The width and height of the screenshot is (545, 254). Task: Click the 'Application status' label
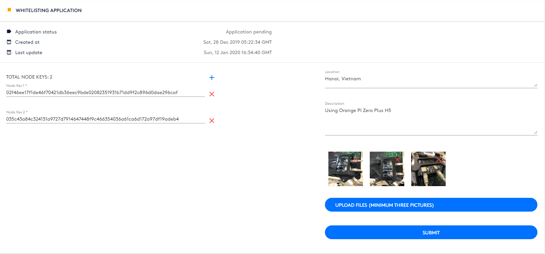click(36, 32)
